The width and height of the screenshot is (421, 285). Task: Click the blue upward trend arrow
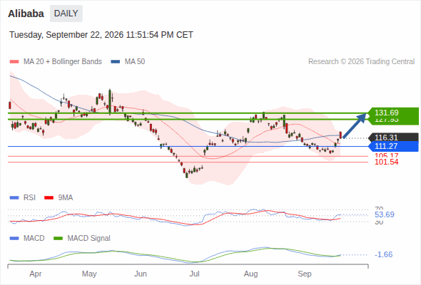pos(355,125)
